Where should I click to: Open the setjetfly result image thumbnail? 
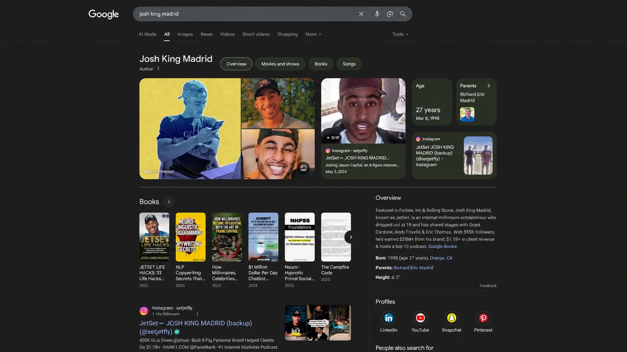pyautogui.click(x=318, y=323)
